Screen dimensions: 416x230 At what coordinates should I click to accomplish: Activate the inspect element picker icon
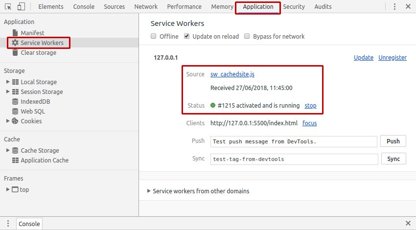click(8, 7)
